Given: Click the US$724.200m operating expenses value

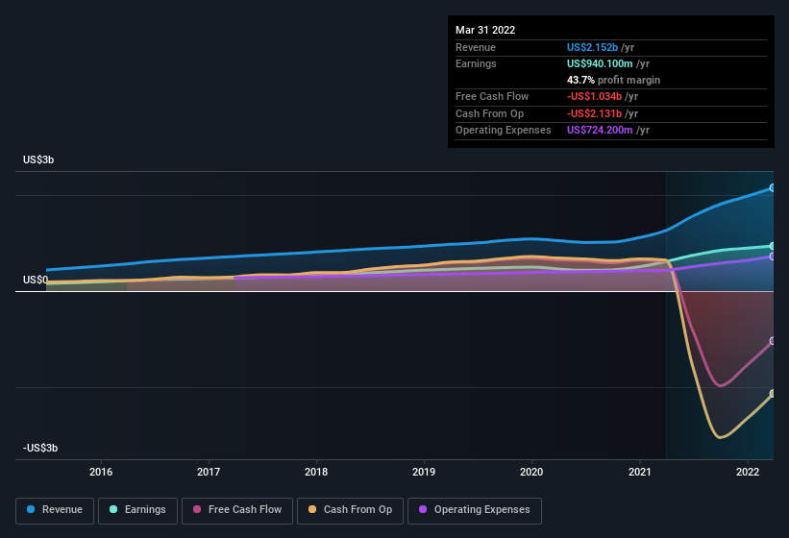Looking at the screenshot, I should 600,131.
